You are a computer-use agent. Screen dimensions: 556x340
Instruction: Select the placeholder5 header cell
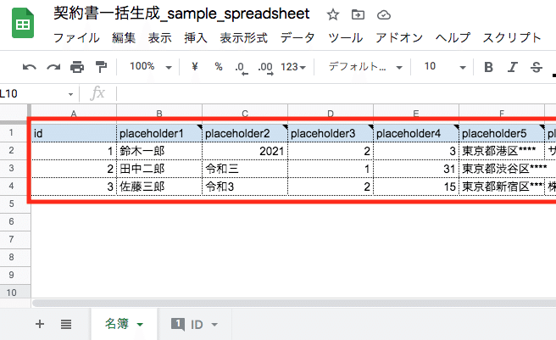pos(502,133)
